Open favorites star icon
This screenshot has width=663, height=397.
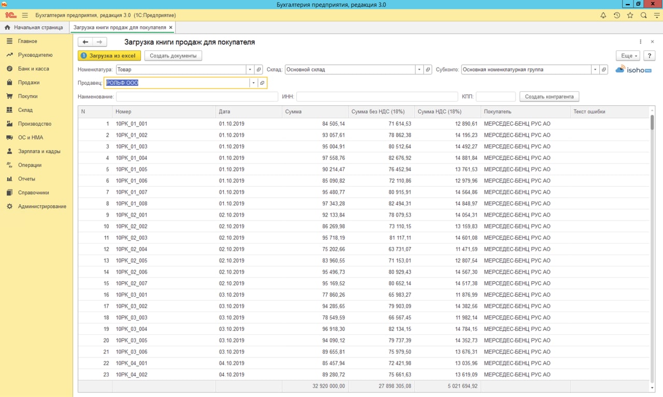[630, 16]
